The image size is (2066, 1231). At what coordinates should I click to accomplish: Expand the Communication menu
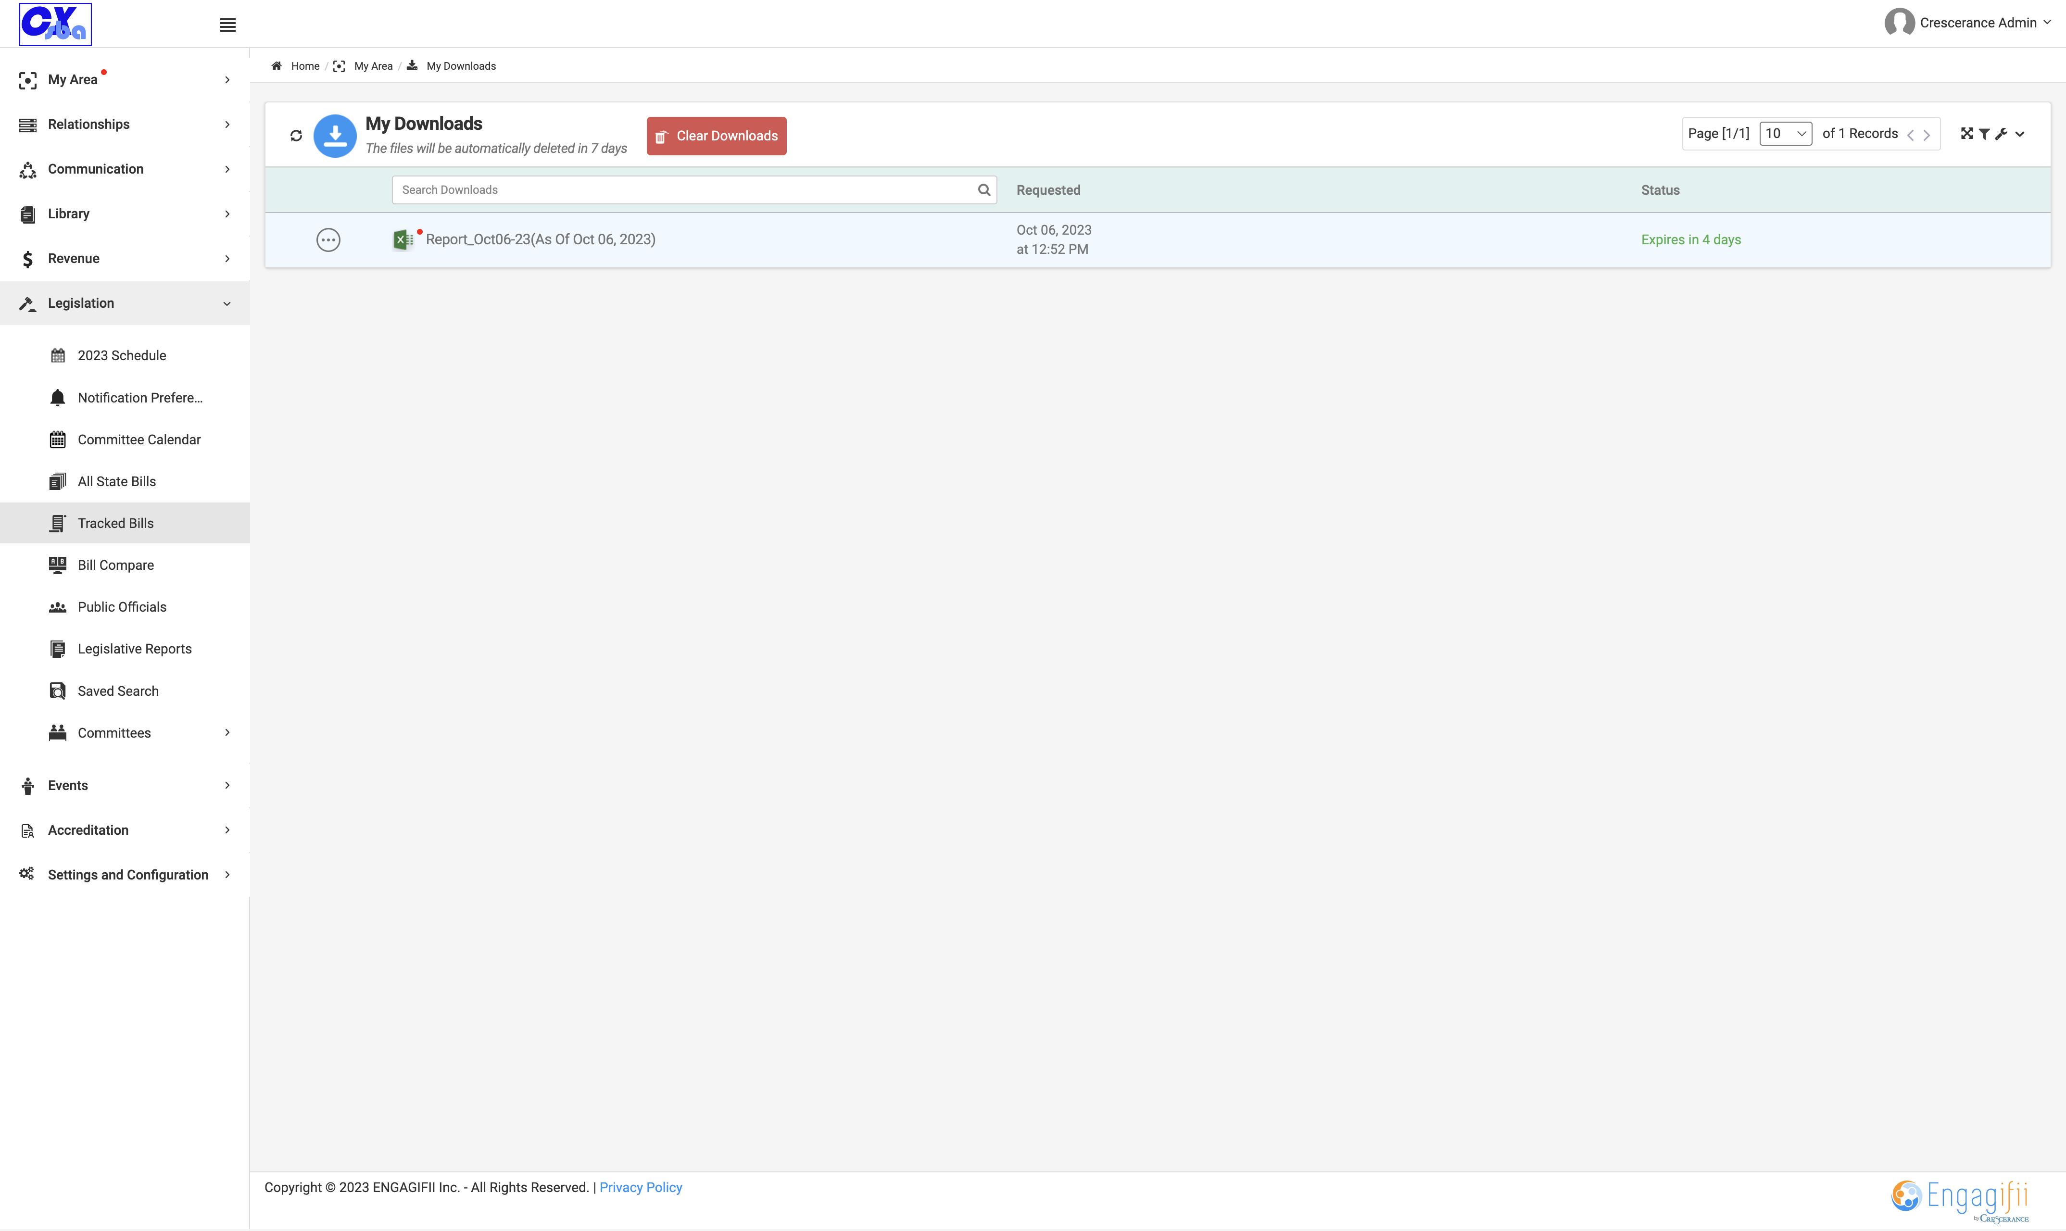(x=125, y=169)
